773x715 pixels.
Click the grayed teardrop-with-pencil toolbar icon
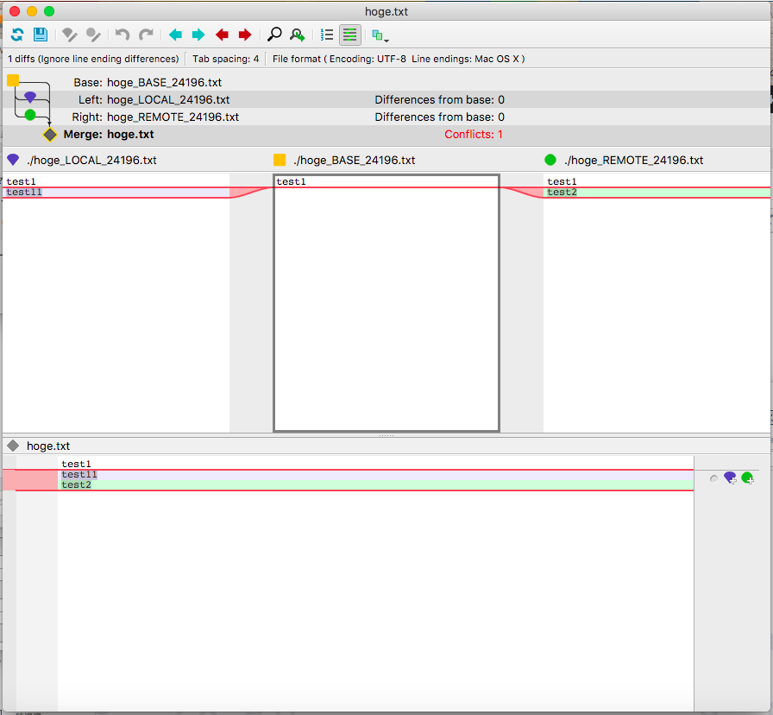[70, 35]
